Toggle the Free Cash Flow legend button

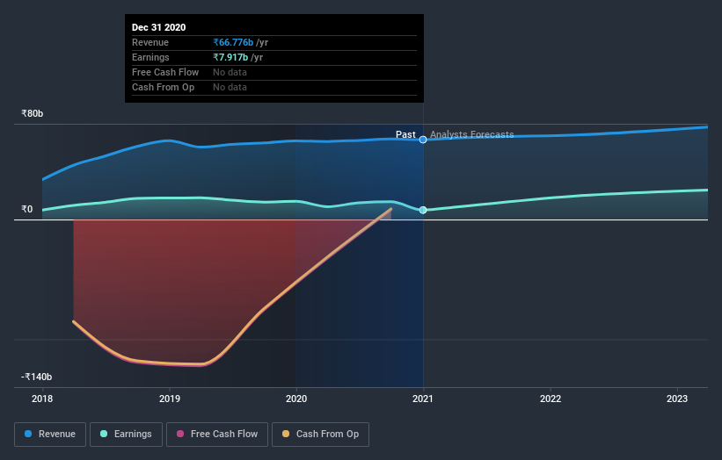coord(217,435)
